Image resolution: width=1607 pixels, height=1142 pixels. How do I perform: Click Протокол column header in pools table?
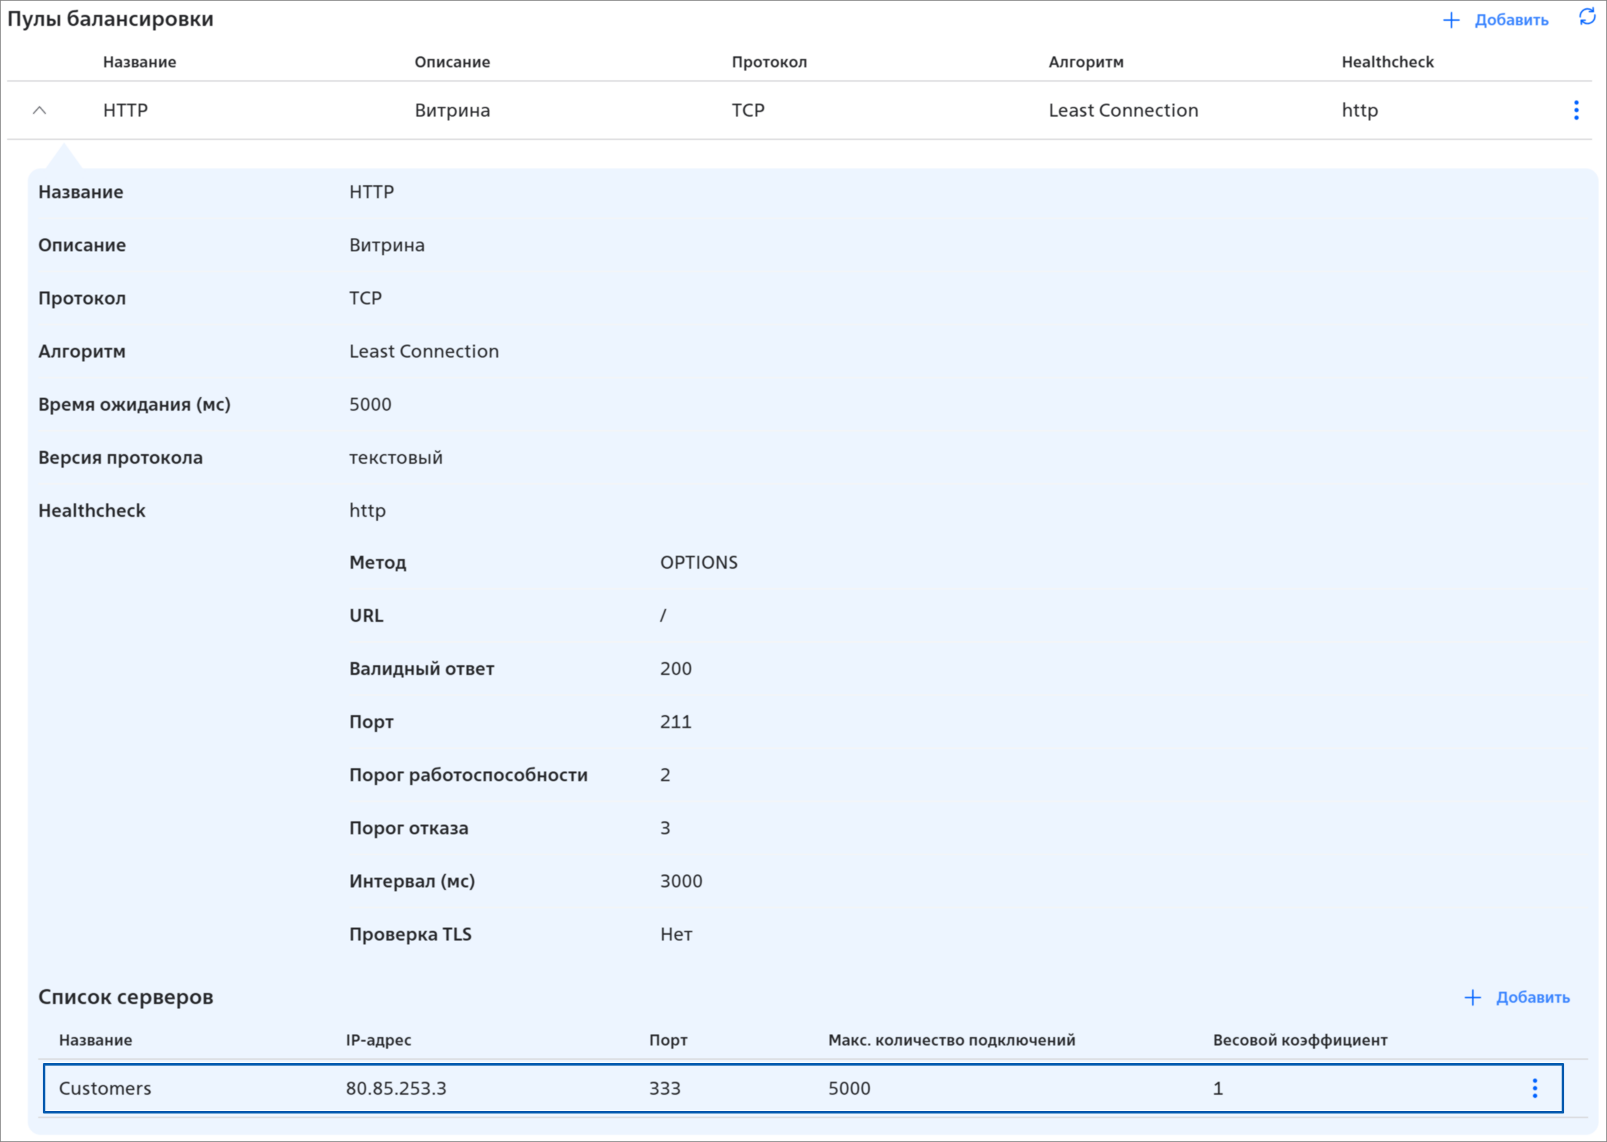[x=769, y=62]
